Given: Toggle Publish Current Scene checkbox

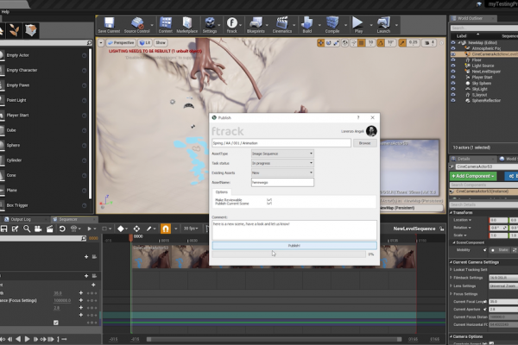Looking at the screenshot, I should click(269, 204).
